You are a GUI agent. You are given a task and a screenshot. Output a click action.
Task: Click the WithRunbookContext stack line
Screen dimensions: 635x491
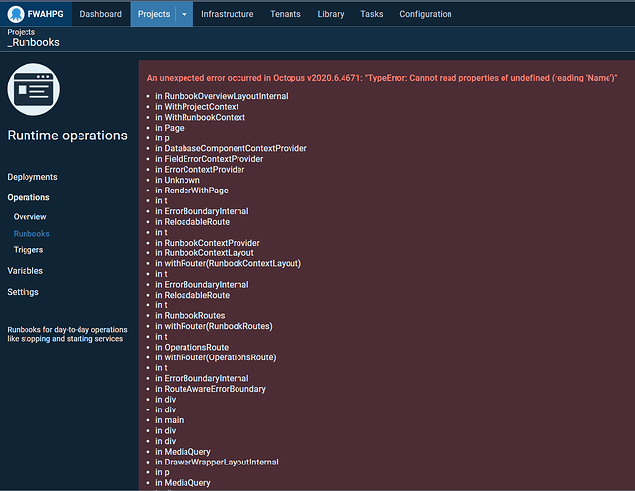click(x=200, y=118)
